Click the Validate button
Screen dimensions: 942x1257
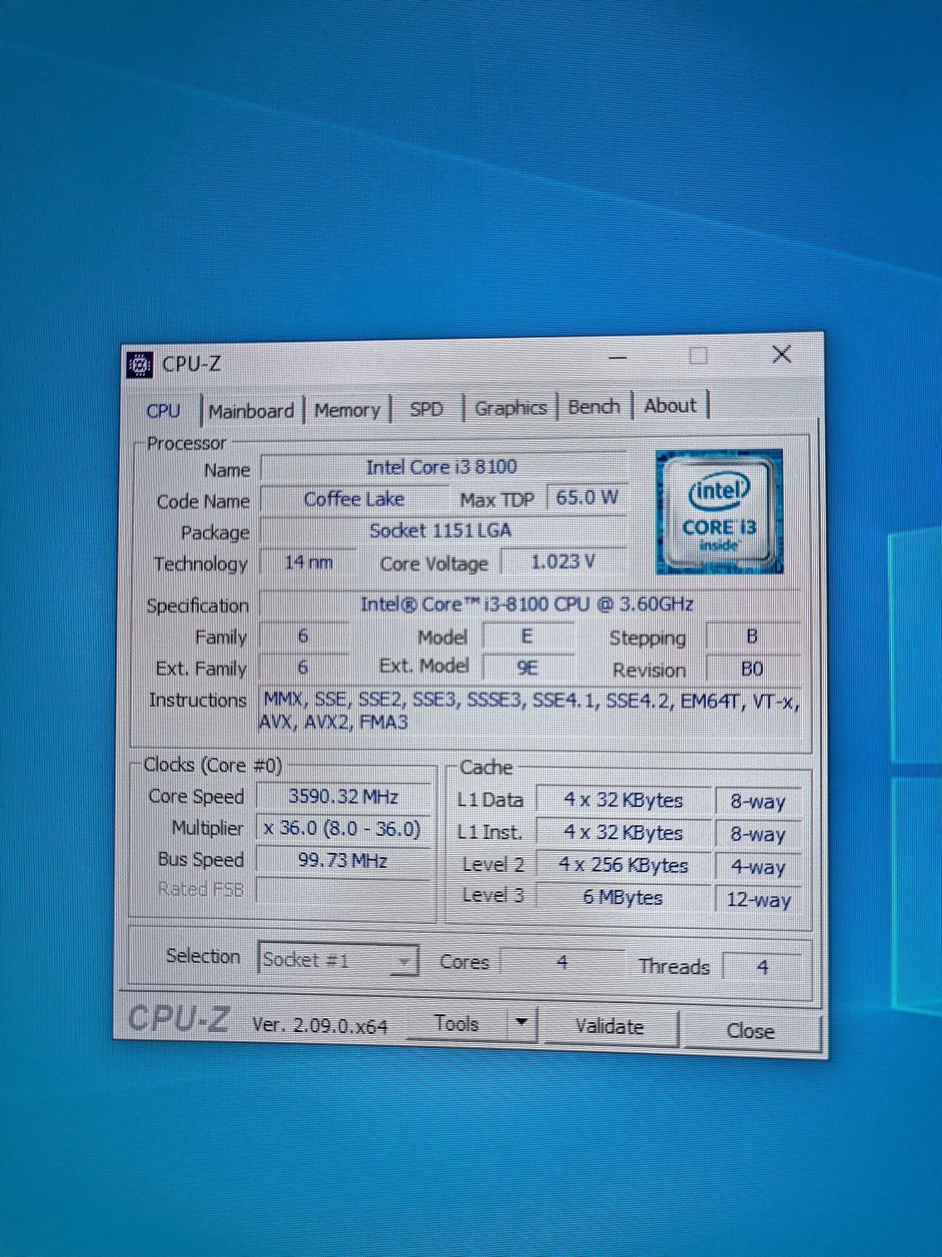[x=610, y=1026]
